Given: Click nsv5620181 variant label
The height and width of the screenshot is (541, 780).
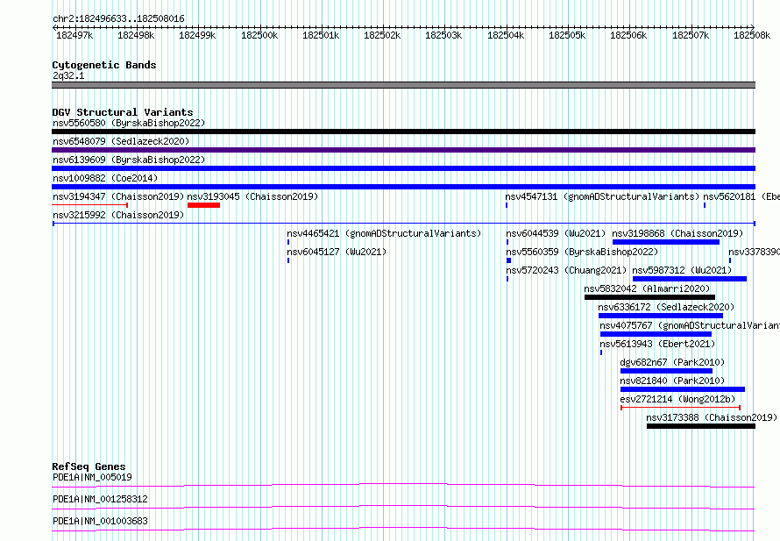Looking at the screenshot, I should [x=741, y=196].
